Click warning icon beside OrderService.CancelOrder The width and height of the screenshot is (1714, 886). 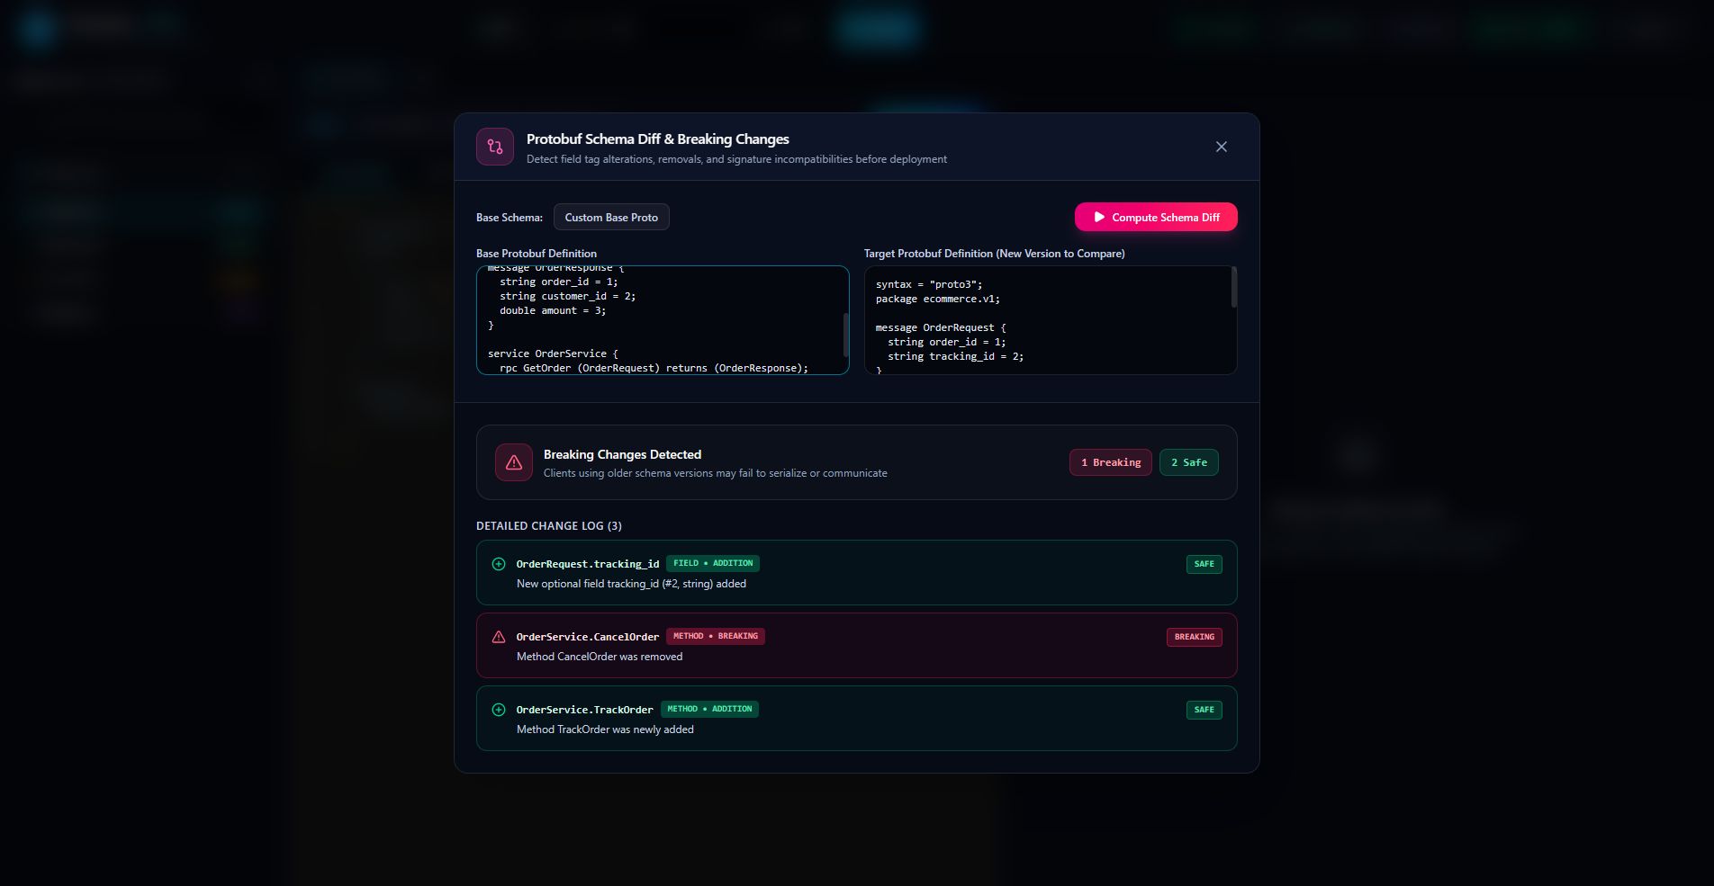[x=499, y=637]
